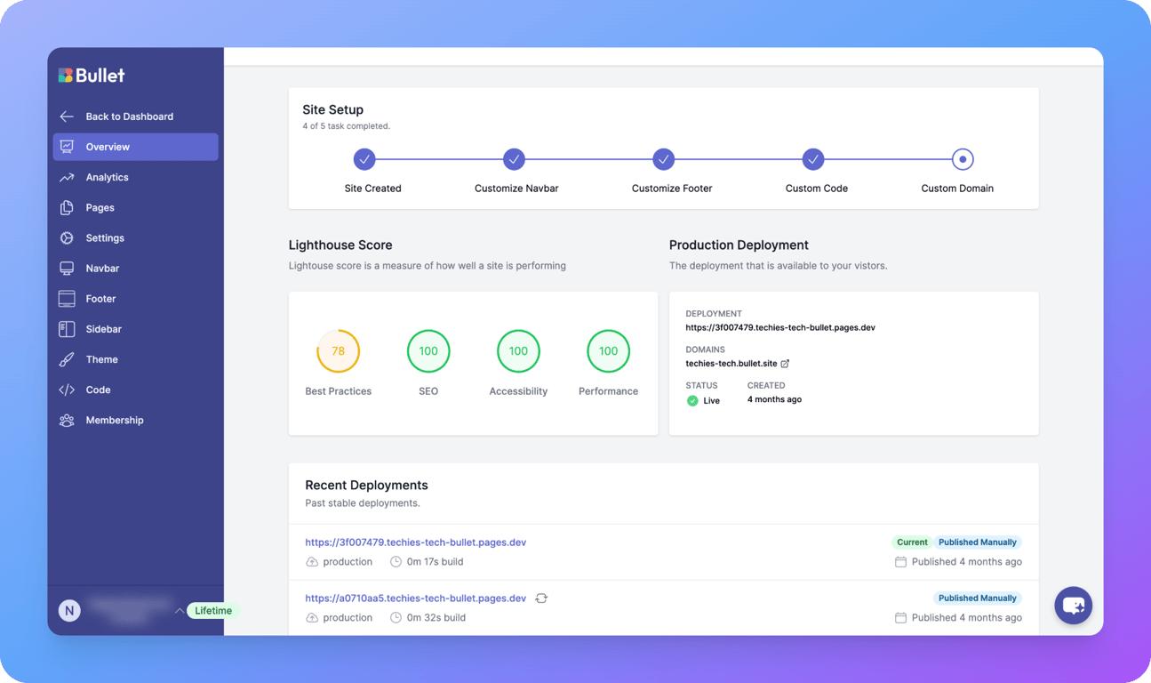Open the a0710aa5 recent deployment link
This screenshot has width=1151, height=683.
[415, 599]
